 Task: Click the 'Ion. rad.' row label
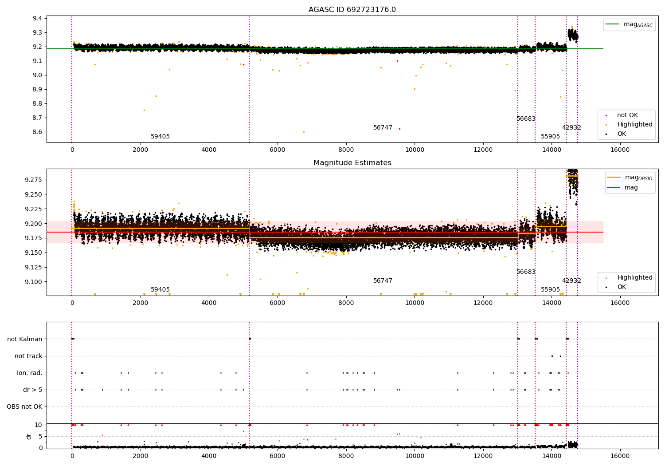point(30,373)
